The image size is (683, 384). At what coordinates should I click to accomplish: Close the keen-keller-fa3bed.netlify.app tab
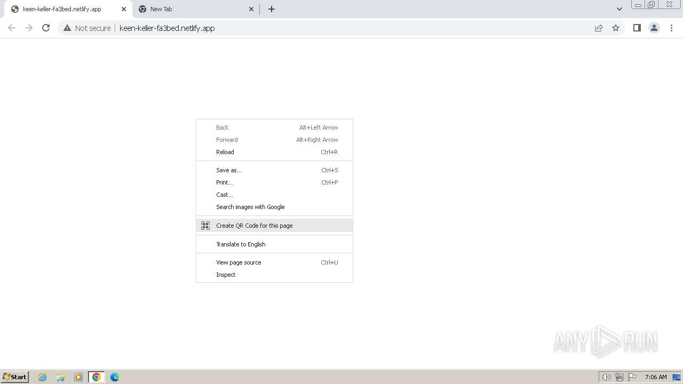coord(123,9)
